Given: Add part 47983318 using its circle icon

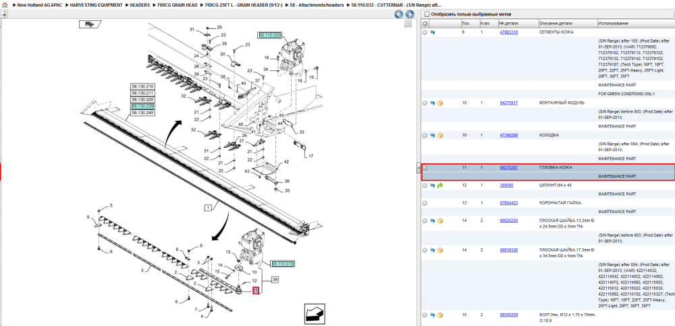Looking at the screenshot, I should tap(425, 32).
